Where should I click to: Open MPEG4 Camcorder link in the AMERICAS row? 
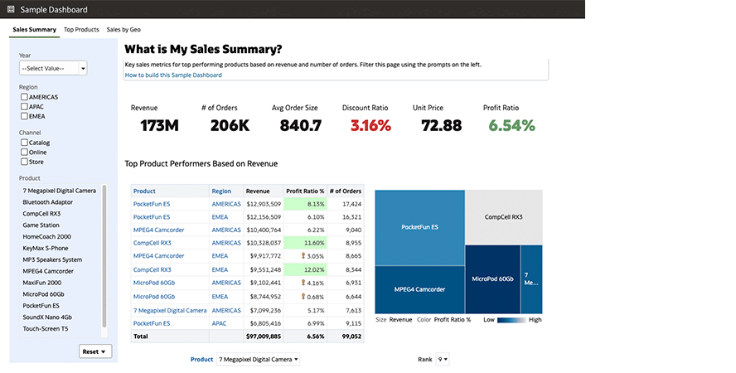click(158, 230)
